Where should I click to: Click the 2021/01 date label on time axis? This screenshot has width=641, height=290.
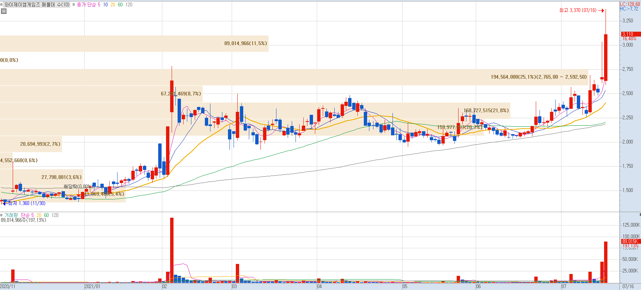click(x=93, y=287)
